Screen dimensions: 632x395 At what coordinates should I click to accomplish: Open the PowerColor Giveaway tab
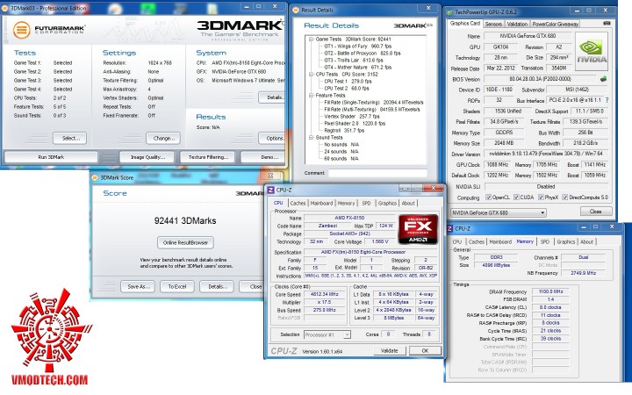point(555,25)
